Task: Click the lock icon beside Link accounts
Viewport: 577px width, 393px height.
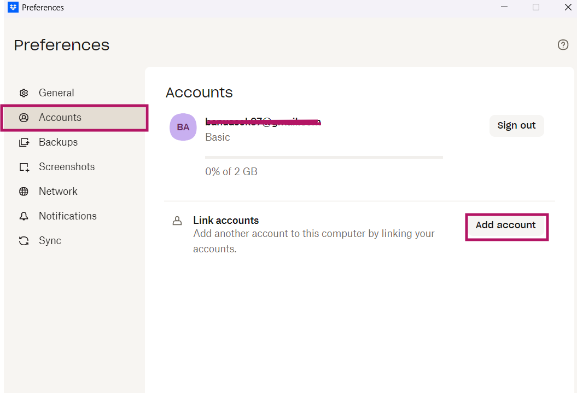Action: pos(177,220)
